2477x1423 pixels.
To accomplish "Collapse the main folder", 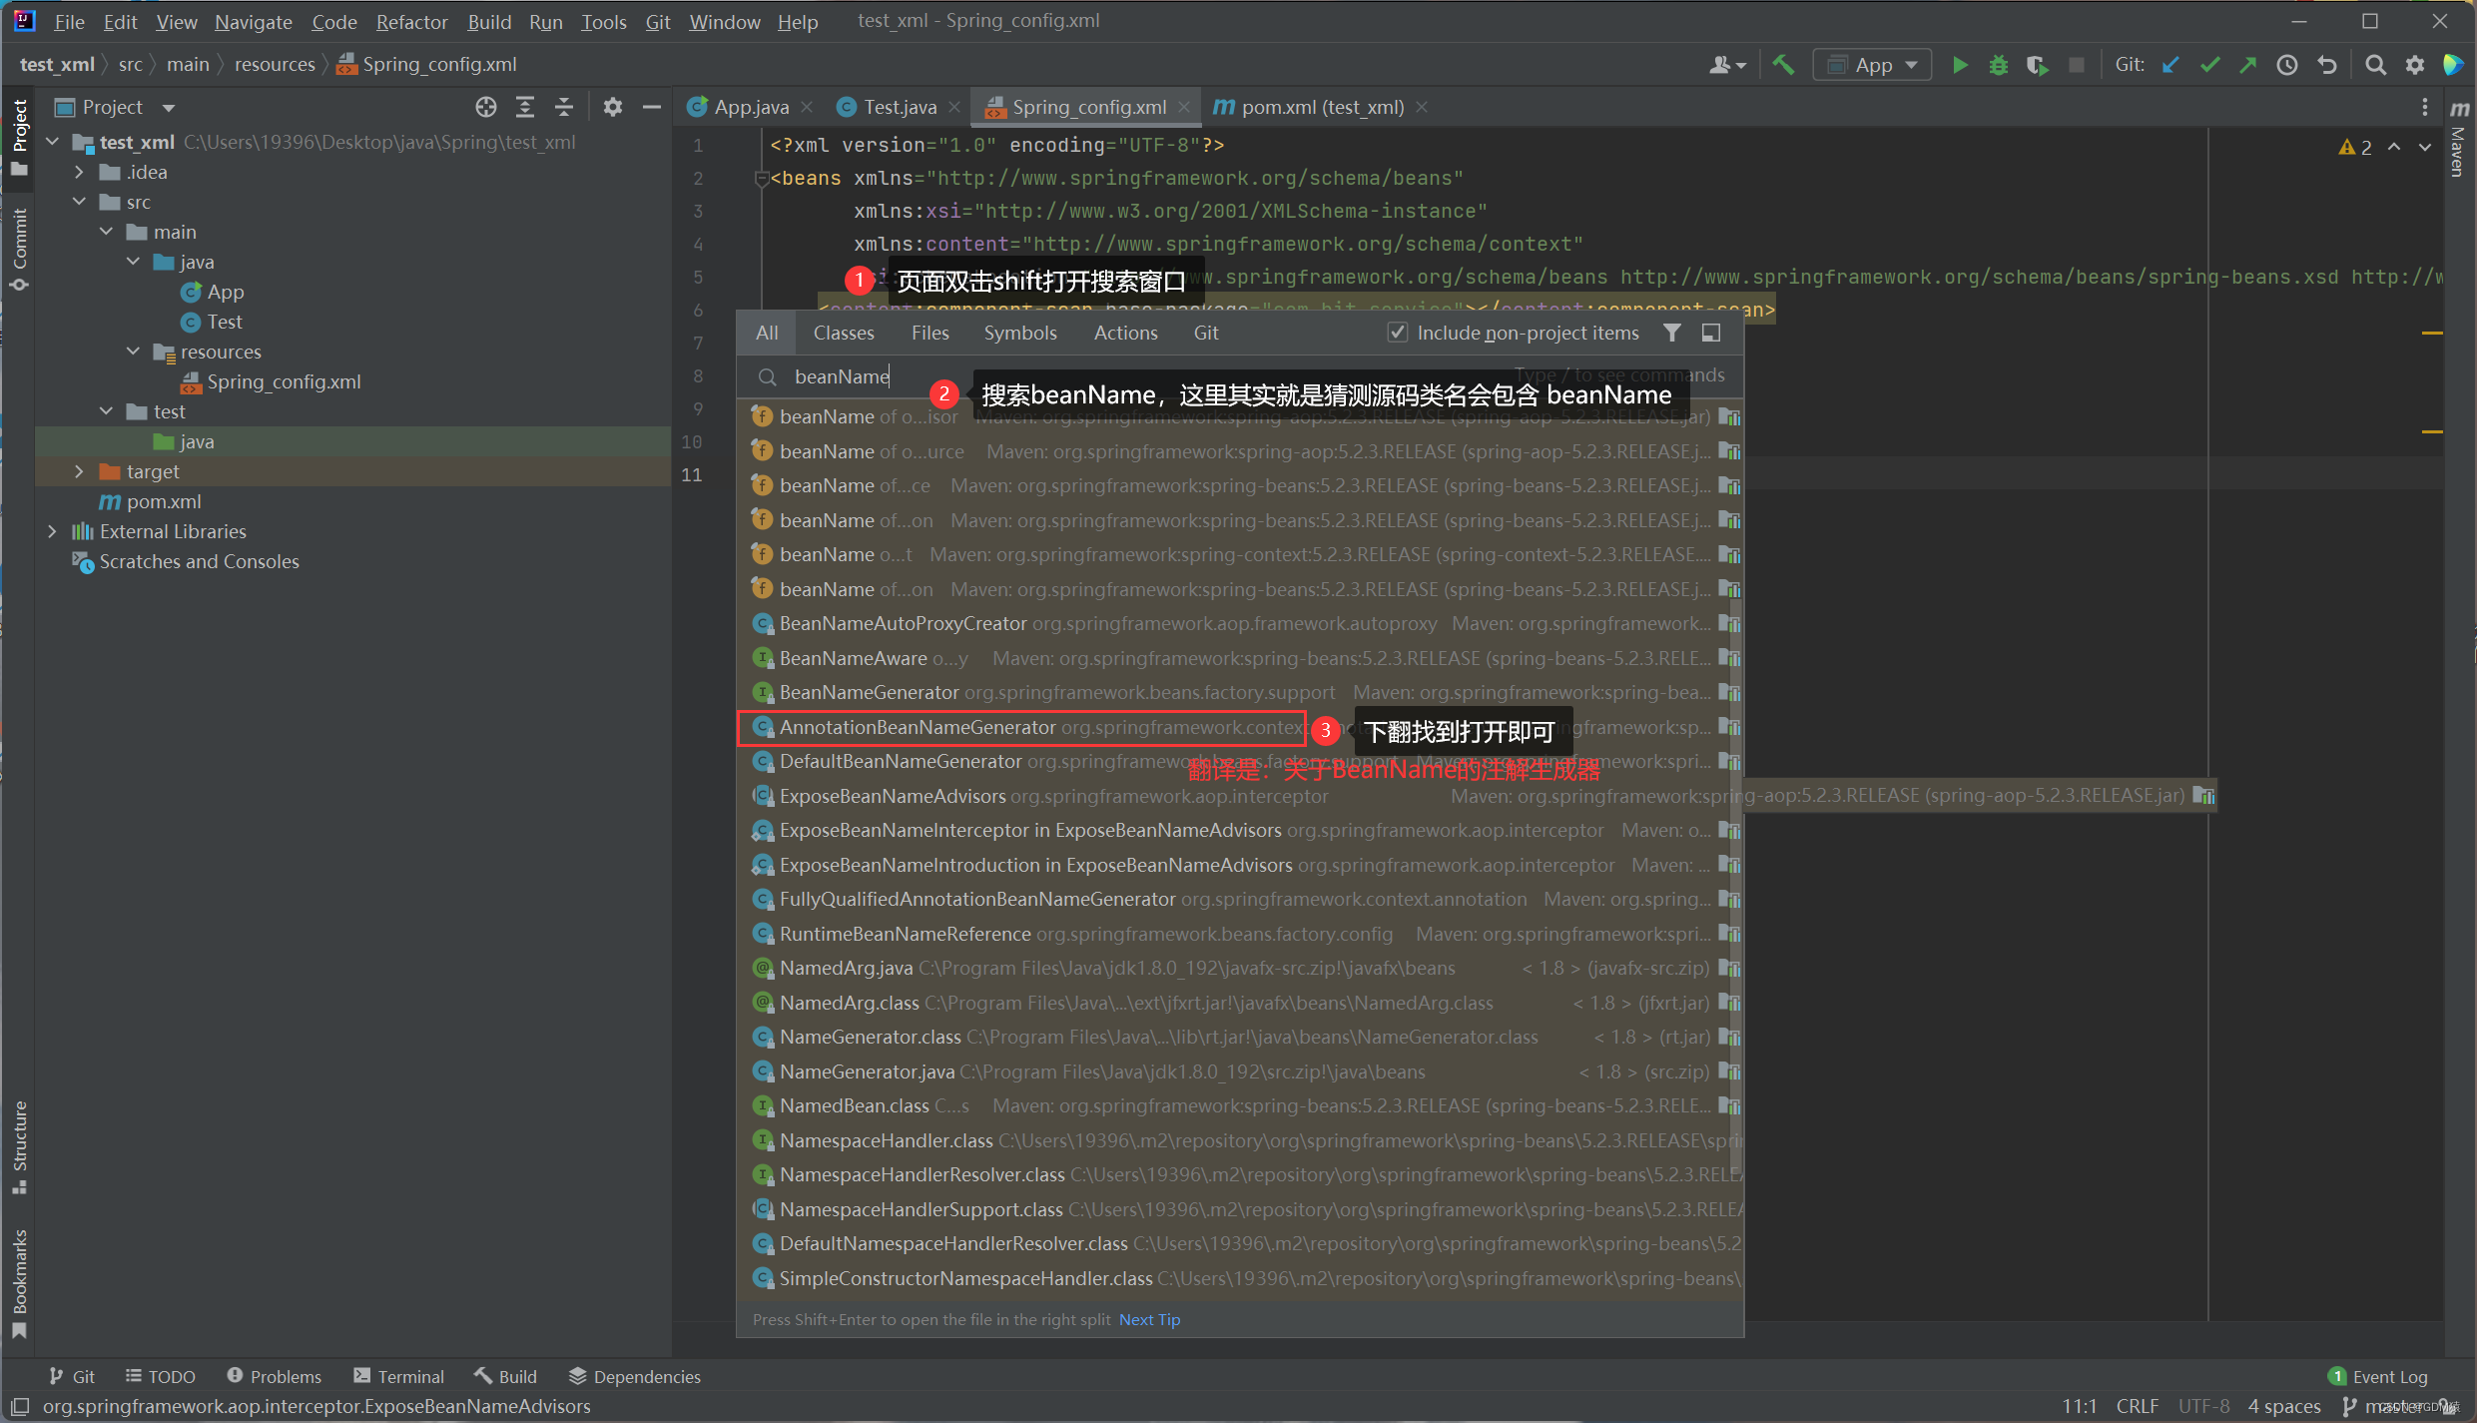I will (106, 232).
